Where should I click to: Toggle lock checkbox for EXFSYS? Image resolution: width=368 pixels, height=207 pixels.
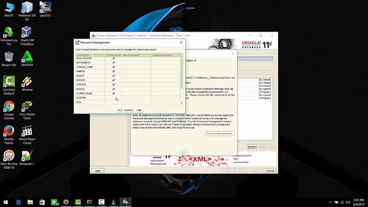(113, 80)
